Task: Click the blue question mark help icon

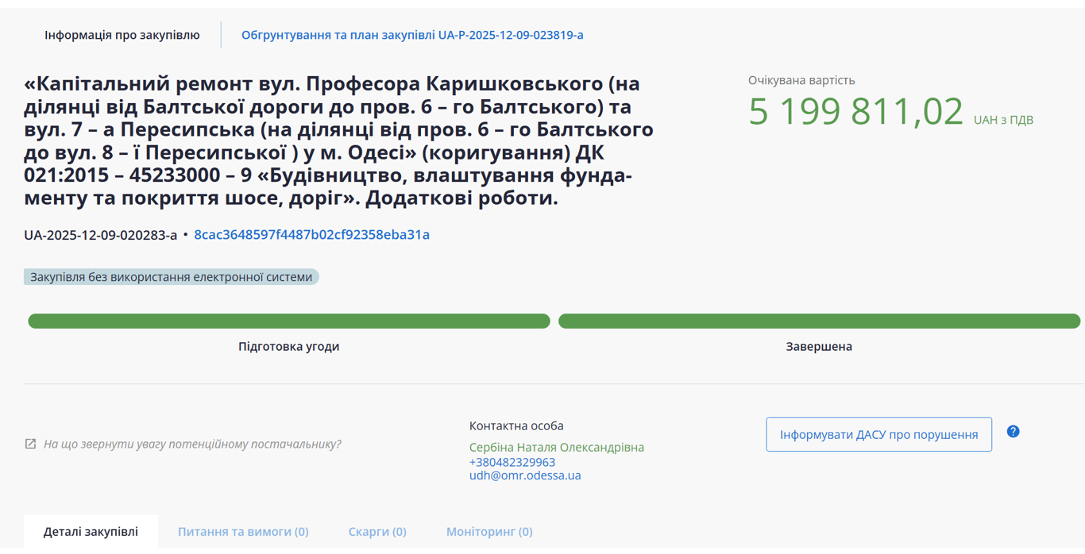Action: [x=1013, y=430]
